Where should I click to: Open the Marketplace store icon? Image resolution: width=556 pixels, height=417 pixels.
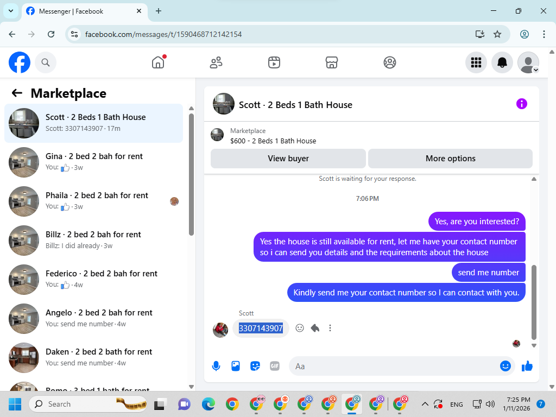(x=332, y=62)
